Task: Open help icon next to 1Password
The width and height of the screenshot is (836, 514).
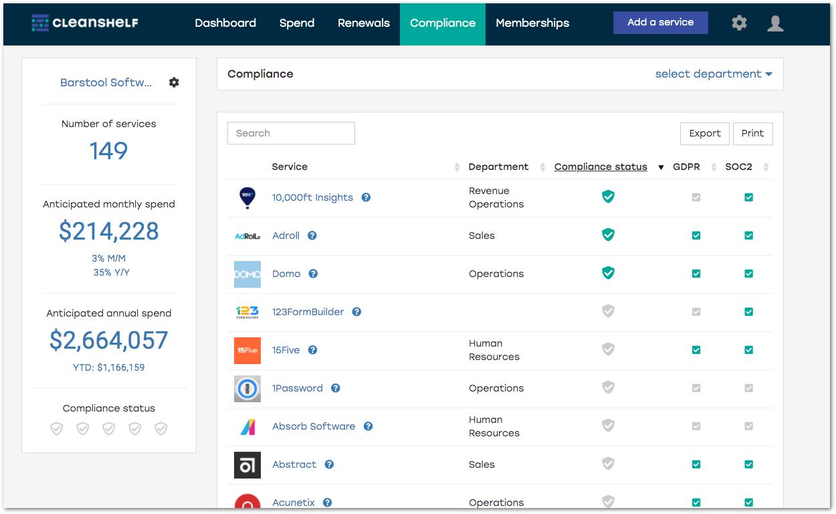Action: pos(336,388)
